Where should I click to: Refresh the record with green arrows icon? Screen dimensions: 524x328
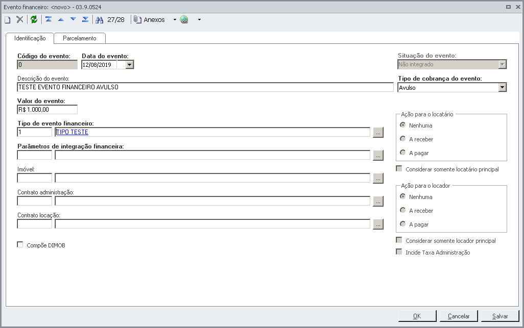coord(34,20)
